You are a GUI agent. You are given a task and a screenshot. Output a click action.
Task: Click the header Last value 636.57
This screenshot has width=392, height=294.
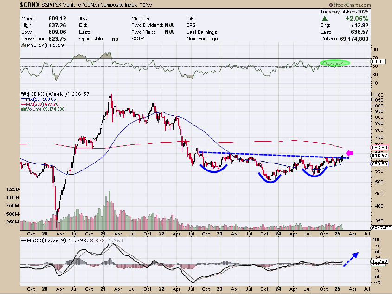pos(360,32)
